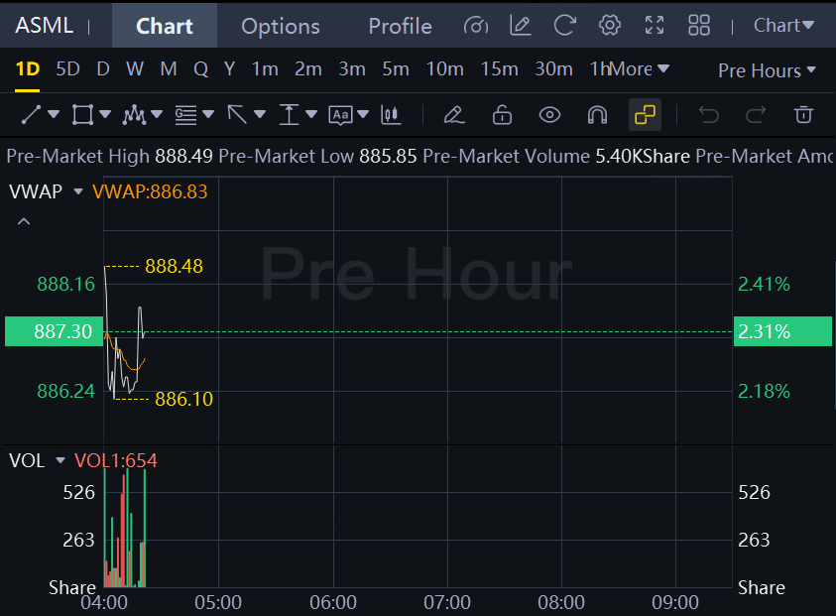The width and height of the screenshot is (836, 616).
Task: Select the 1h interval
Action: [599, 68]
